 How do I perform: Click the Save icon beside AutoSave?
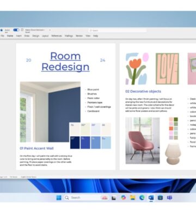coord(22,29)
